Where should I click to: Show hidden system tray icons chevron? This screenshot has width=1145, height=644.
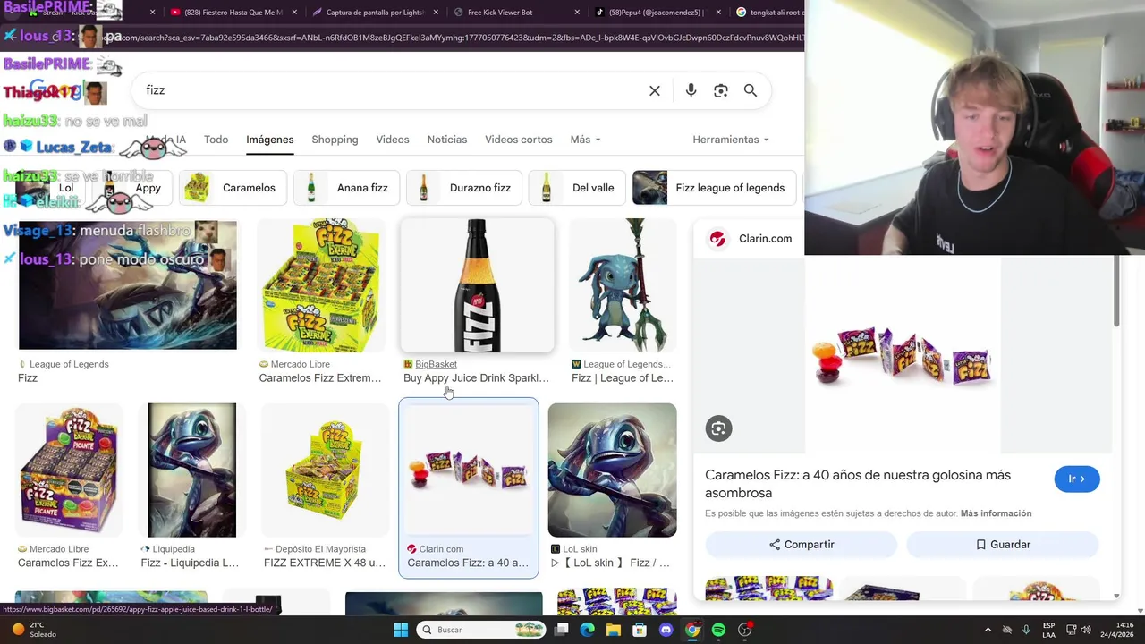(x=988, y=630)
